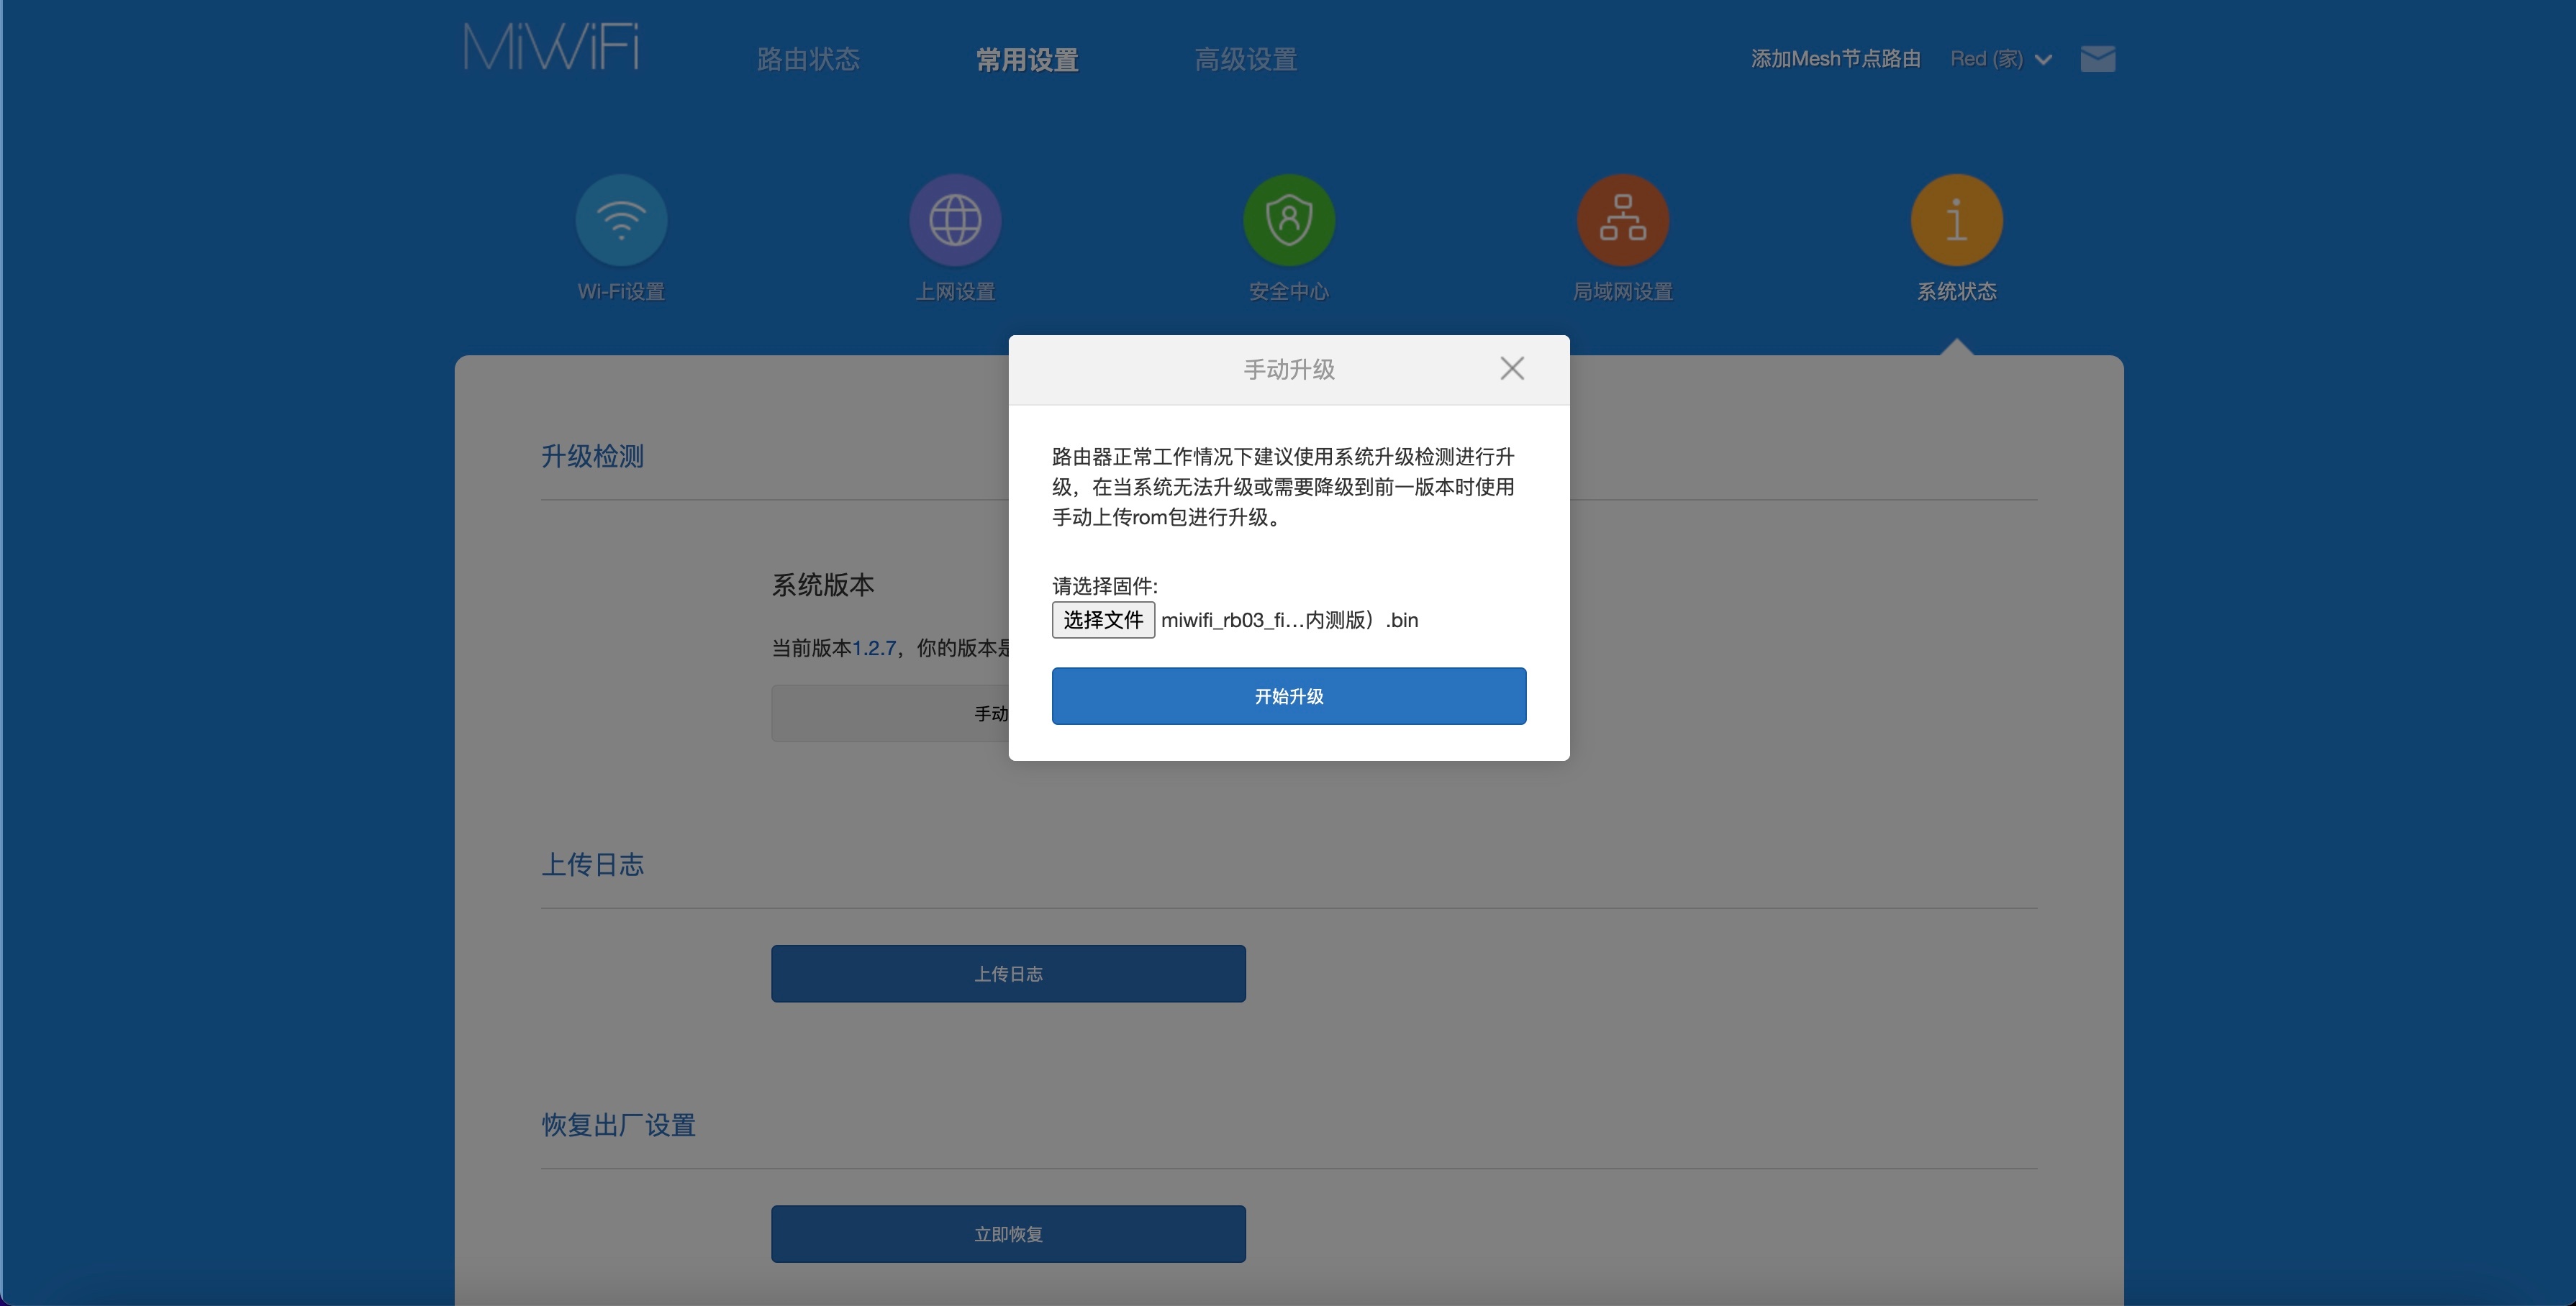The image size is (2576, 1306).
Task: Select the 常用设置 tab
Action: coord(1027,60)
